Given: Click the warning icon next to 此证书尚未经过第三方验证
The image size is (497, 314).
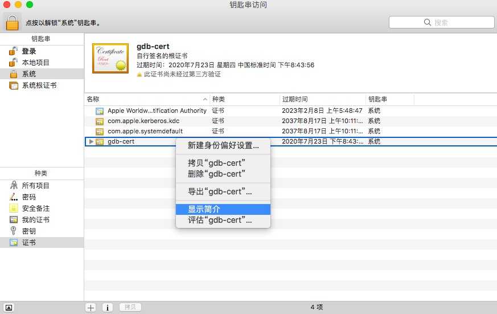Looking at the screenshot, I should (139, 75).
